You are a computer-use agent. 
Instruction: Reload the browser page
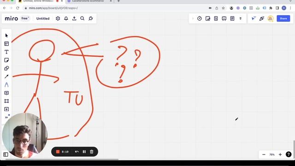[x=18, y=8]
